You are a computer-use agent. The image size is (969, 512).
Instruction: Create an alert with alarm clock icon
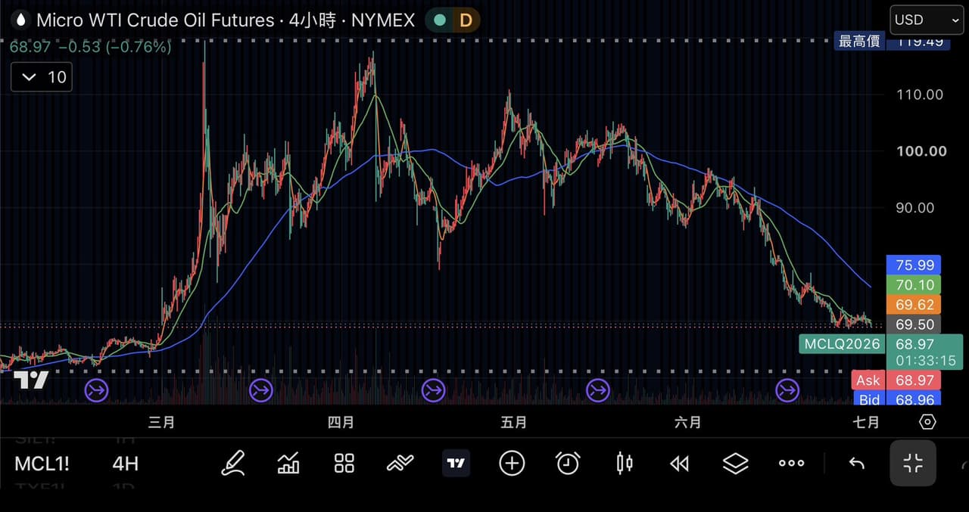tap(568, 463)
